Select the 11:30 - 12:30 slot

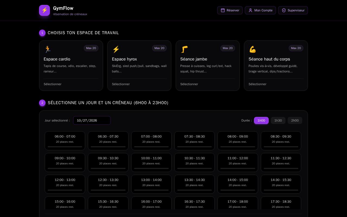[281, 162]
